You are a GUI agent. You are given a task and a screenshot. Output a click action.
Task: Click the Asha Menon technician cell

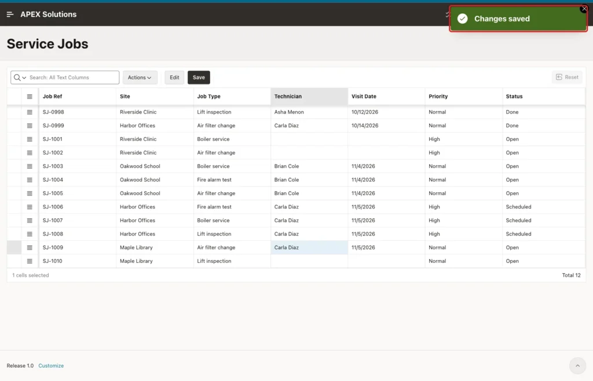click(309, 112)
